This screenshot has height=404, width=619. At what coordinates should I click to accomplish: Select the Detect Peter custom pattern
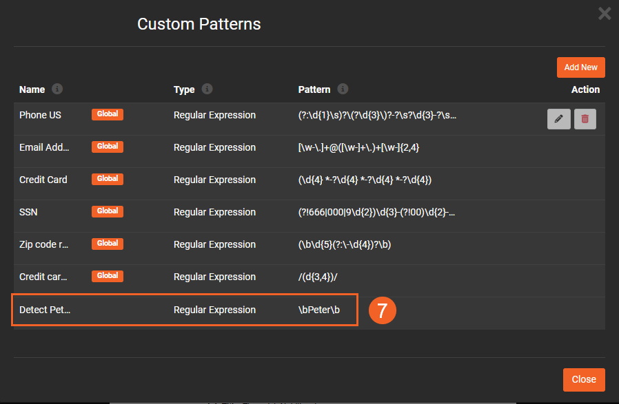[x=45, y=310]
